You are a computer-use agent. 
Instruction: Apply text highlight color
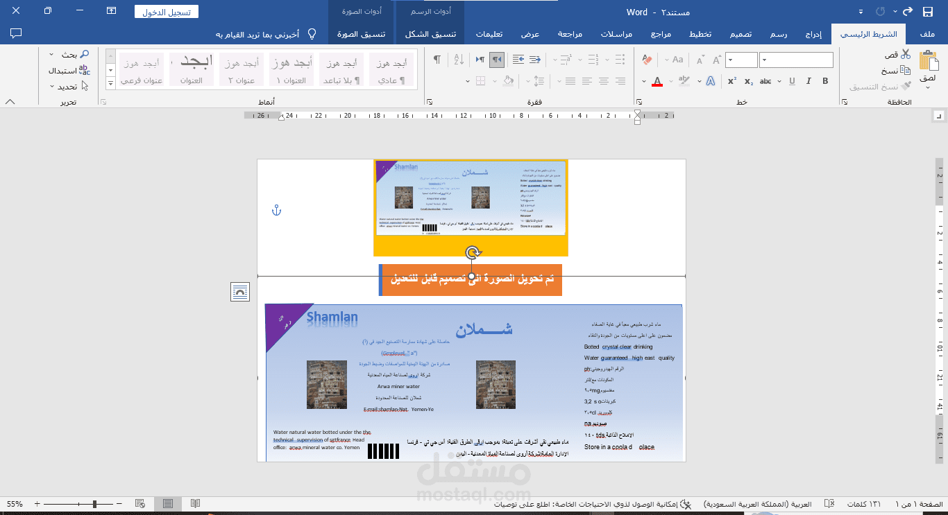coord(684,80)
